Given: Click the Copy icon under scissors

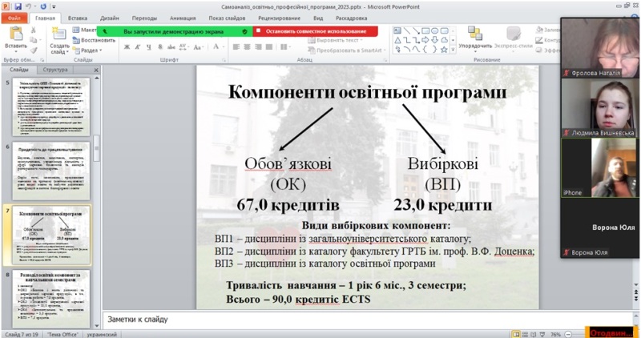Looking at the screenshot, I should [x=34, y=40].
